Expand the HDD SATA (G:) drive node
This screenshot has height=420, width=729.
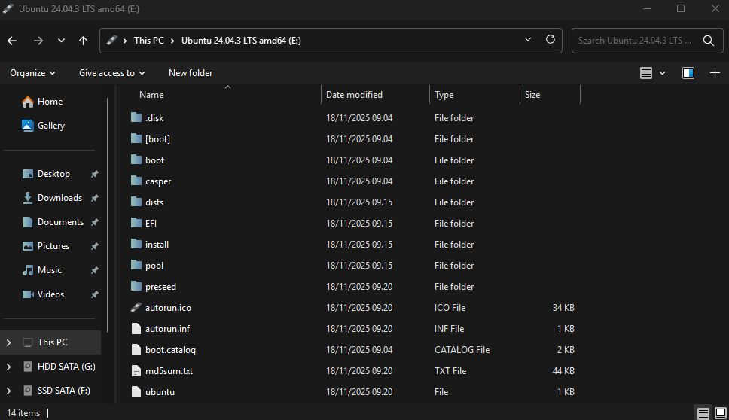coord(8,367)
